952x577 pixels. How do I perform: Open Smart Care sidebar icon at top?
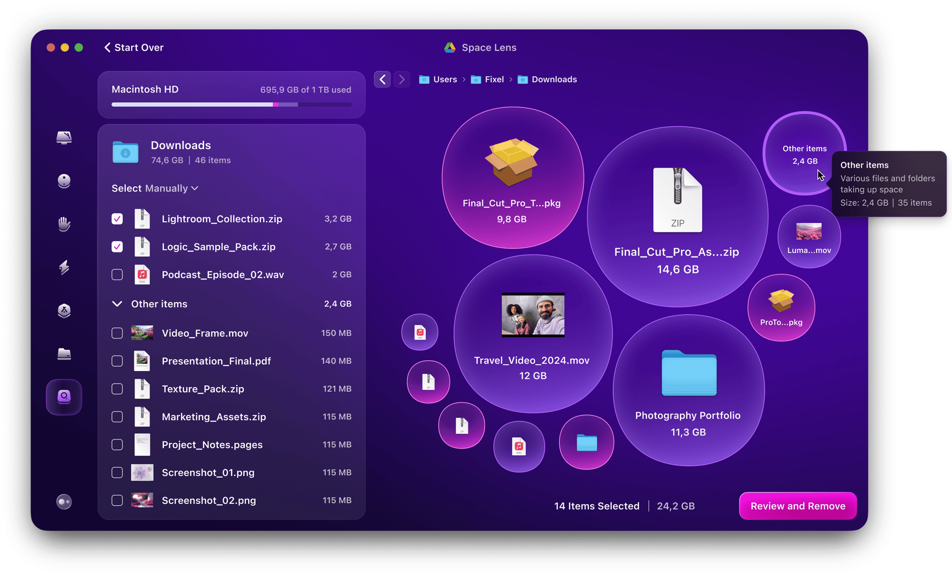click(64, 137)
